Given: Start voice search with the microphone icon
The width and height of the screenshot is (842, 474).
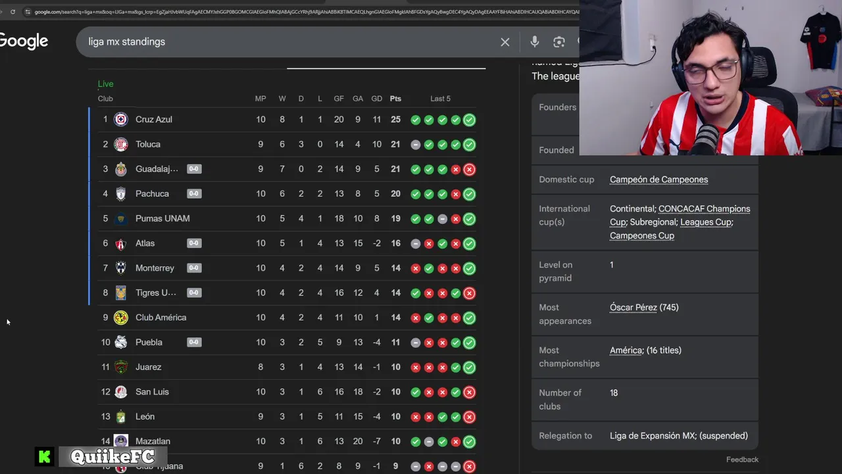Looking at the screenshot, I should click(x=534, y=41).
